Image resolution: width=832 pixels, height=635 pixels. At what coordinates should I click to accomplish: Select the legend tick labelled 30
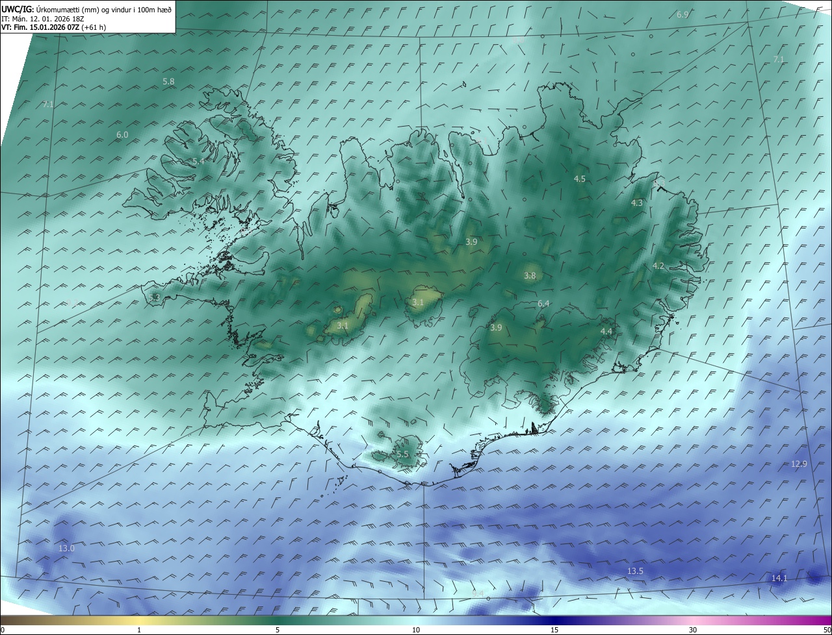[x=693, y=630]
